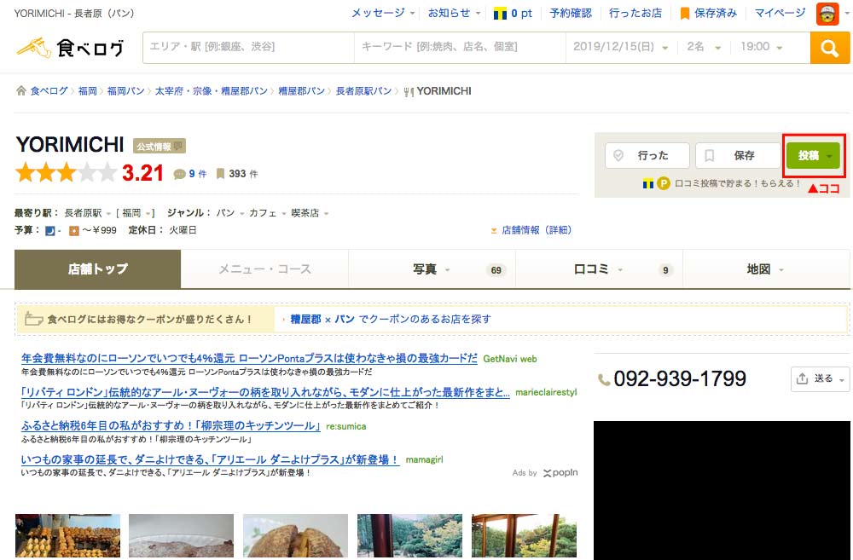
Task: Click the area/station search input field
Action: [248, 47]
